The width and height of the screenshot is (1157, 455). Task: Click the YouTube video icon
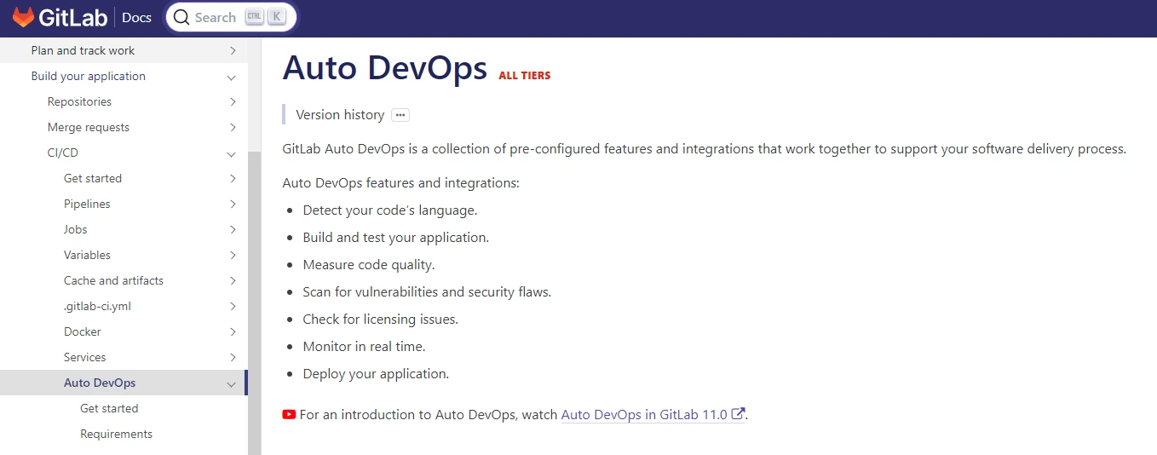tap(289, 414)
